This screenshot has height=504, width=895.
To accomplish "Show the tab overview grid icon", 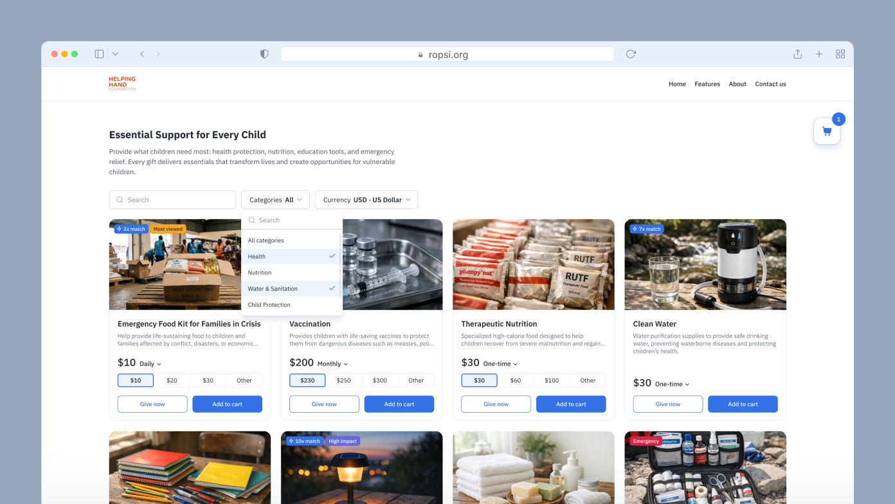I will click(x=840, y=54).
